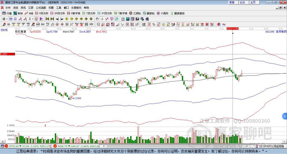Viewport: 287px width, 154px height.
Task: Open the 工具 menu
Action: [59, 8]
